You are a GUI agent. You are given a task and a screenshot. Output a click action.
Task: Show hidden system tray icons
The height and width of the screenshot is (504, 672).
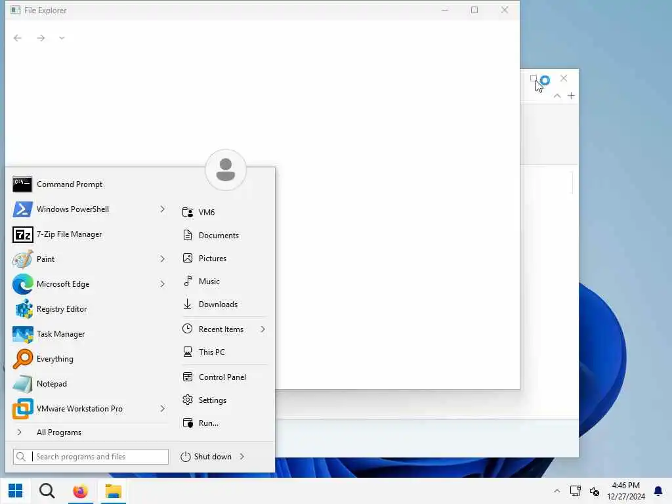556,491
